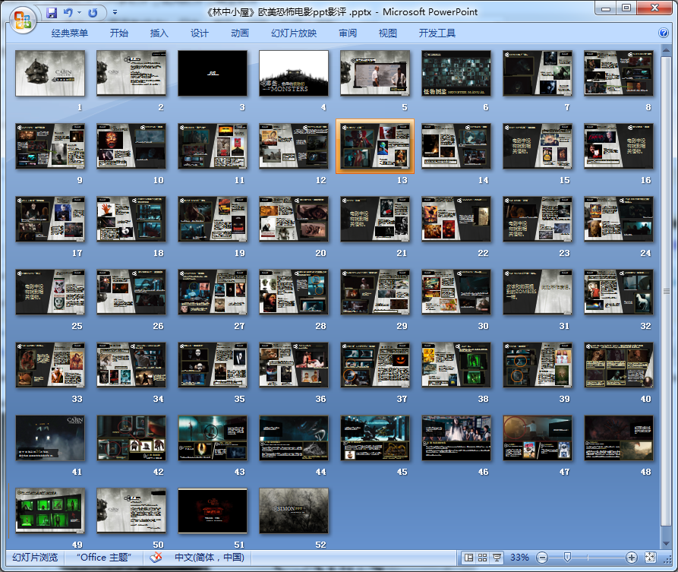
Task: Select final slide 52 thumbnail
Action: (x=294, y=511)
